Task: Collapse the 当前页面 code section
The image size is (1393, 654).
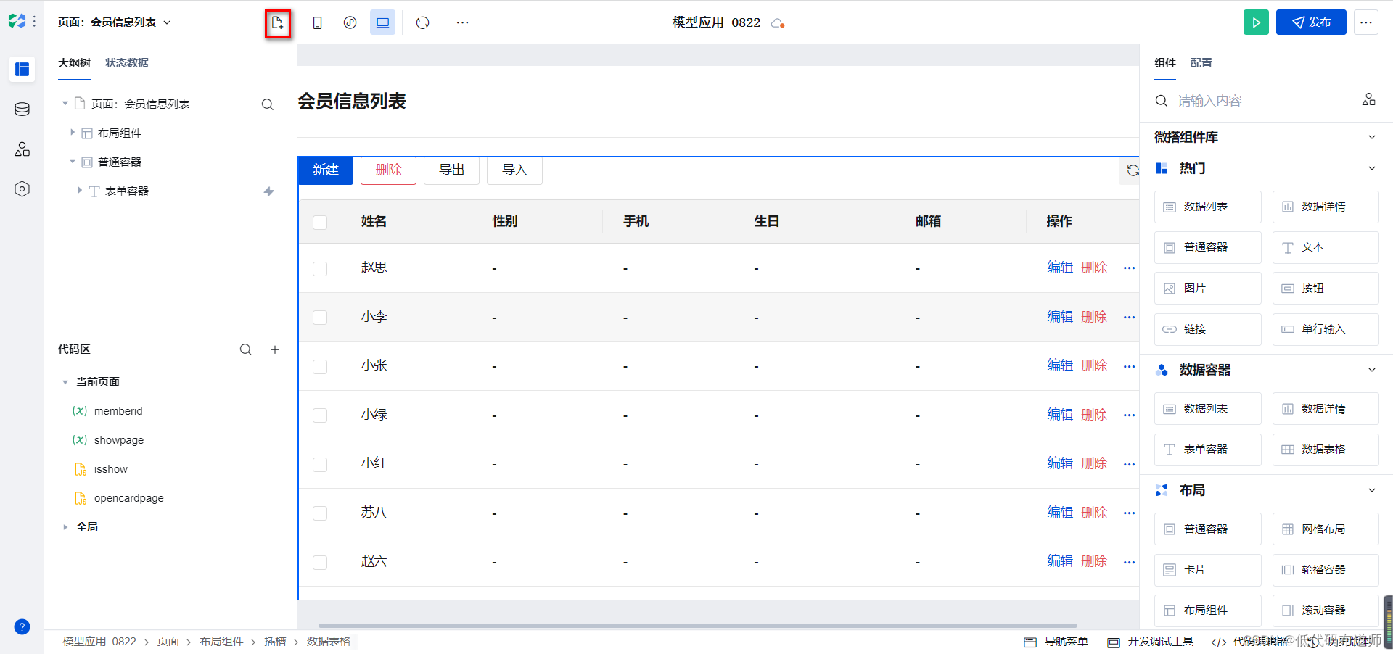Action: (x=65, y=382)
